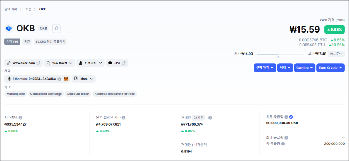Click the Ethereum logo in contract box

click(9, 79)
